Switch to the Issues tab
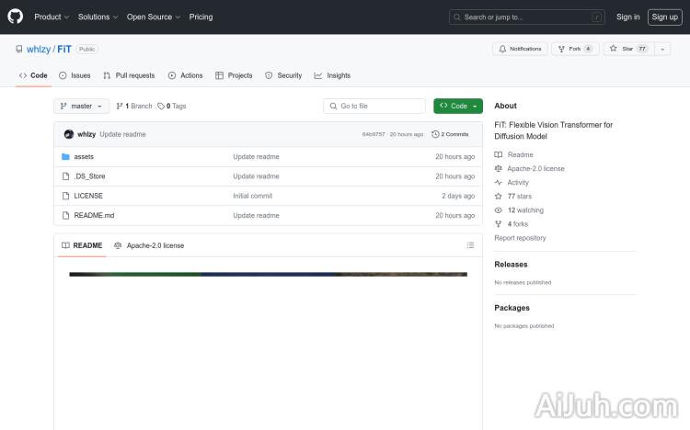 [x=75, y=75]
